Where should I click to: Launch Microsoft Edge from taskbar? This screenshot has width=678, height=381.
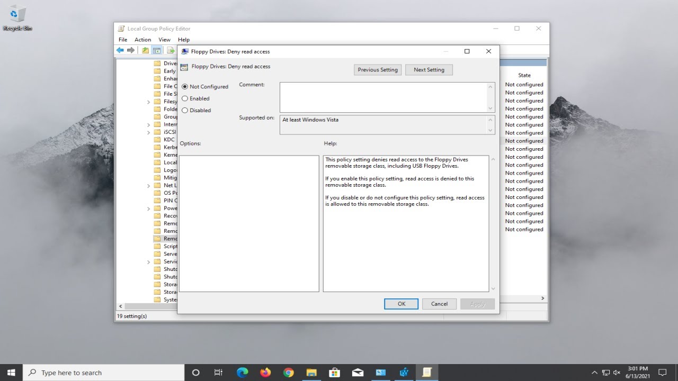243,373
